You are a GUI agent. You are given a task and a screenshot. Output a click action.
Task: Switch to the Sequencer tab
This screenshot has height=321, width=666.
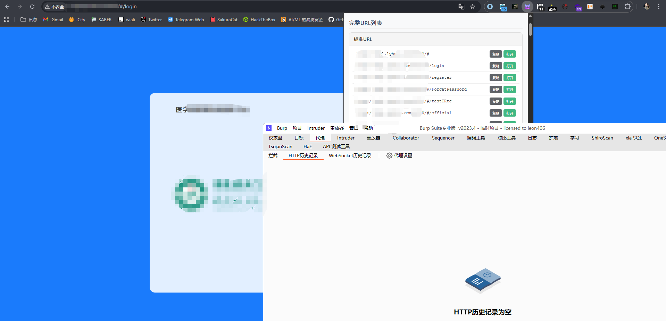pos(443,138)
